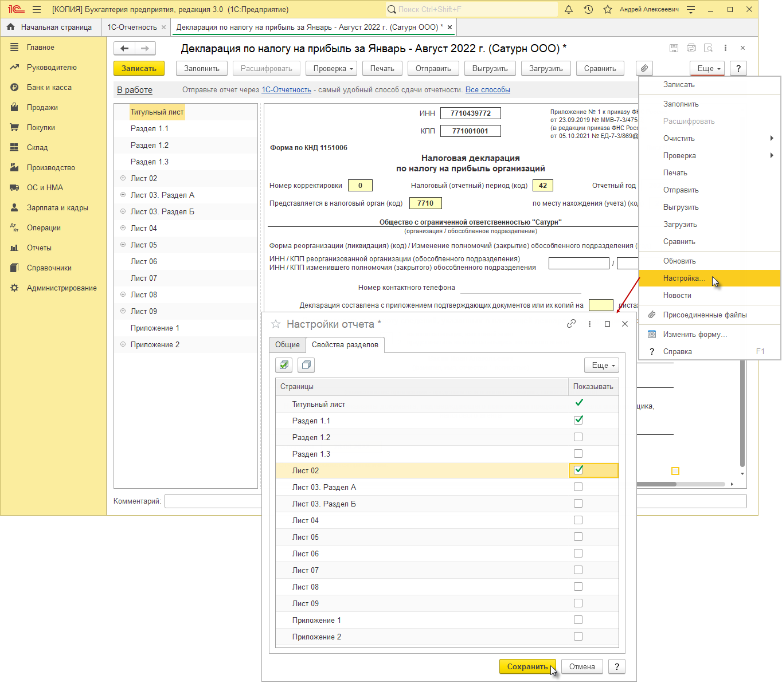The width and height of the screenshot is (782, 683).
Task: Open Администрирование section in sidebar
Action: (x=62, y=288)
